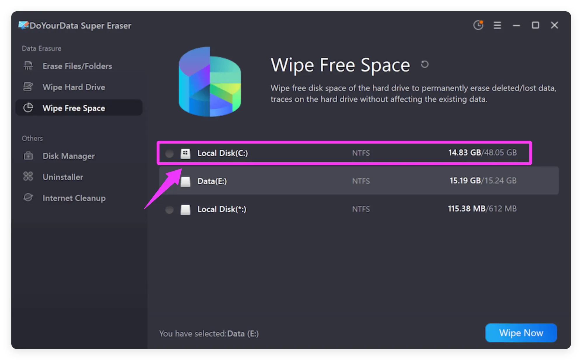Click the Wipe Hard Drive eraser icon
This screenshot has height=360, width=582.
tap(28, 87)
